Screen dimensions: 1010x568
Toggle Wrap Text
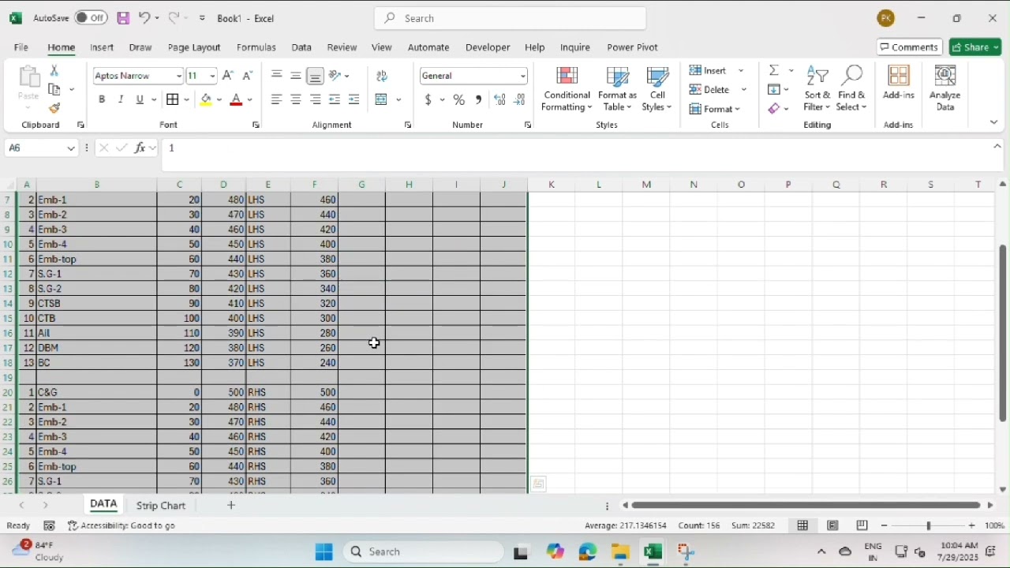pyautogui.click(x=383, y=76)
